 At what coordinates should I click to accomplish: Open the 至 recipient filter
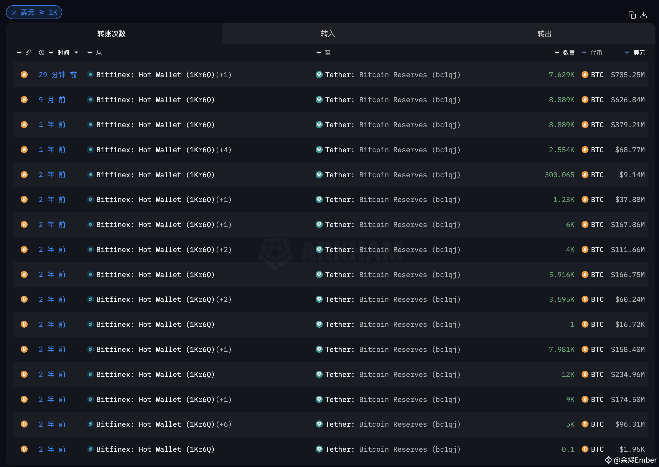[318, 52]
